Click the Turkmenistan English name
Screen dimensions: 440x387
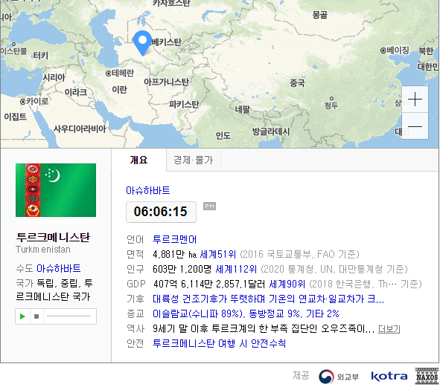tap(43, 250)
